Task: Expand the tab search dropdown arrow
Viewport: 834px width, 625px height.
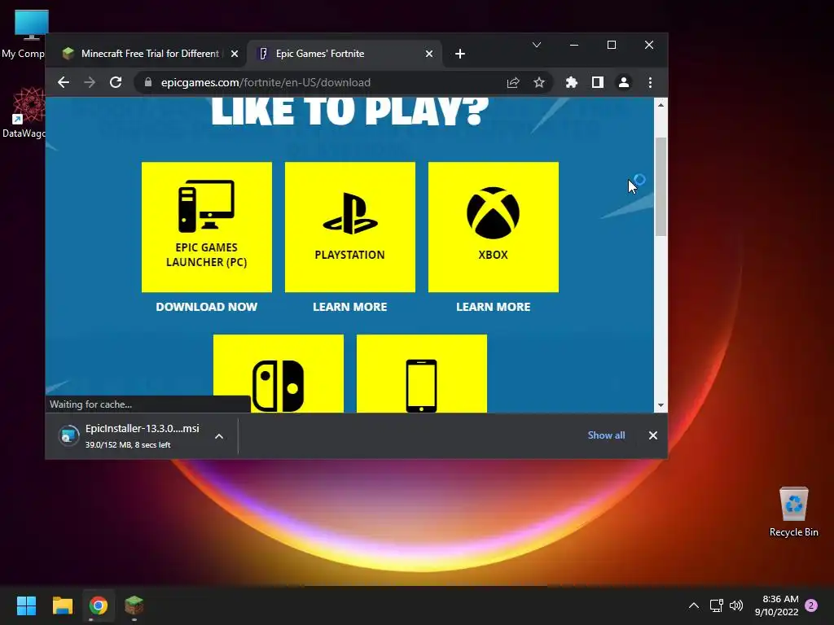Action: coord(537,46)
